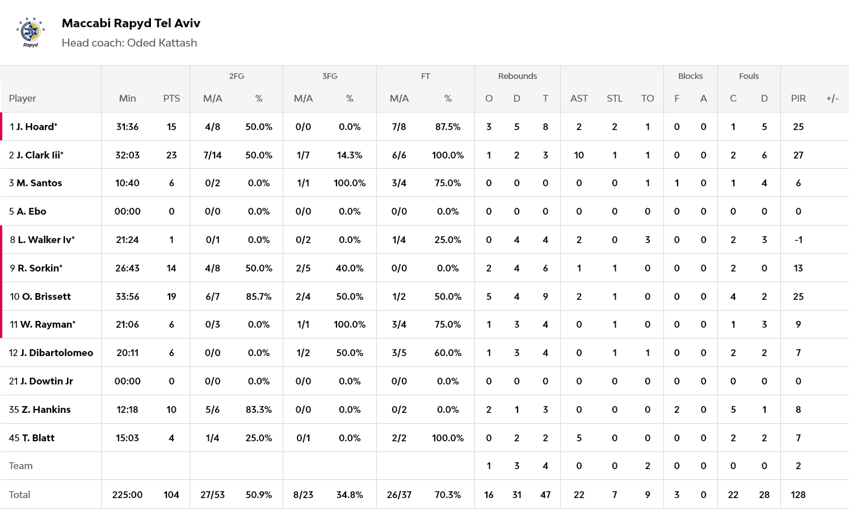The image size is (849, 510).
Task: Click the Min column header
Action: (x=127, y=98)
